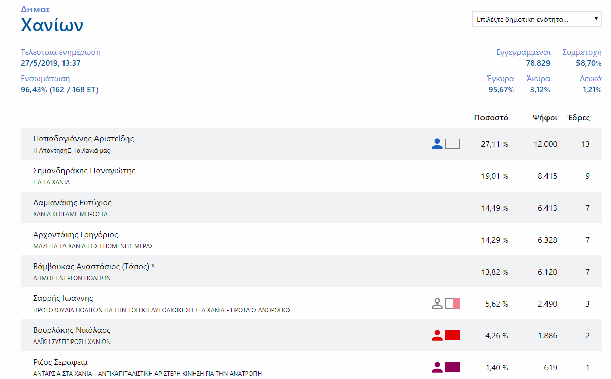Screen dimensions: 611x379
Task: Click the 6.120 votes value
Action: point(548,272)
